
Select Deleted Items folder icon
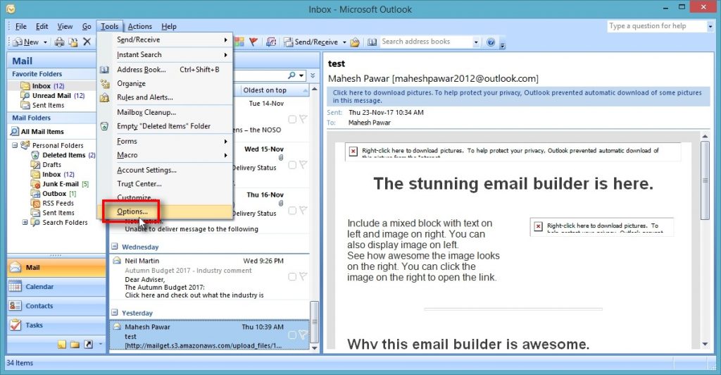pyautogui.click(x=35, y=155)
